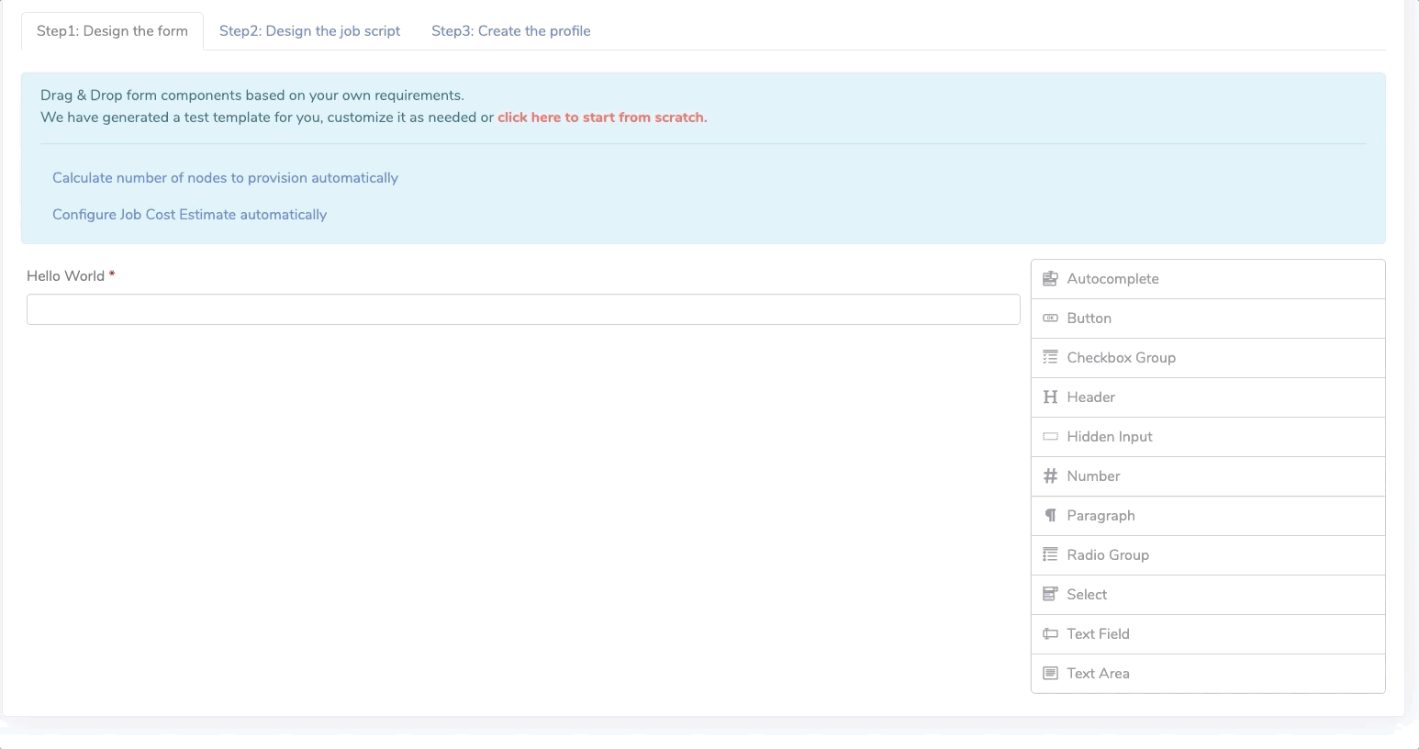
Task: Click the Radio Group icon
Action: coord(1050,555)
